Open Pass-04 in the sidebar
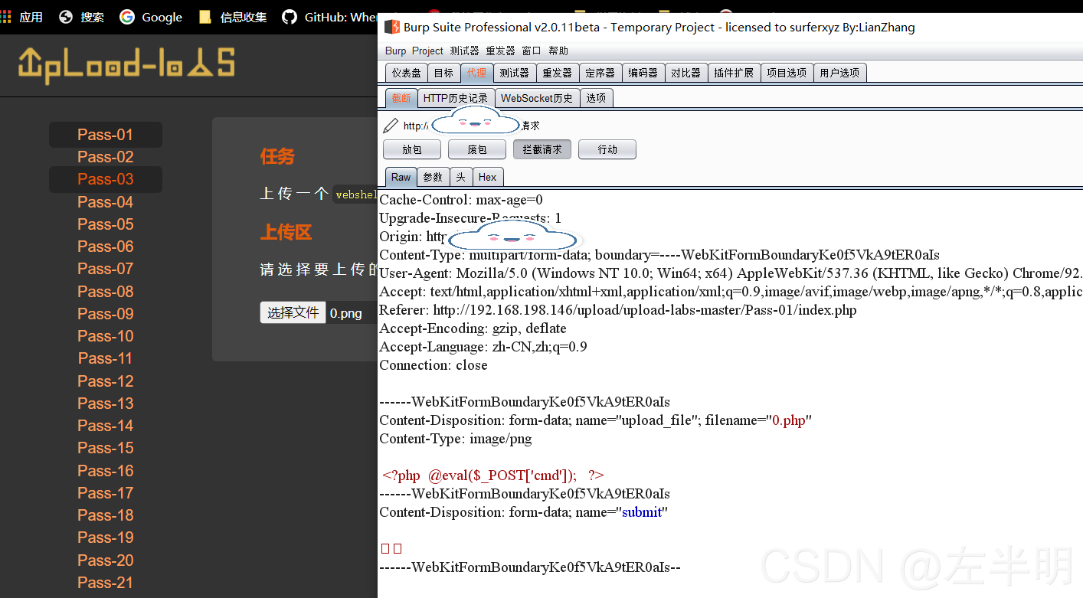 pyautogui.click(x=106, y=202)
